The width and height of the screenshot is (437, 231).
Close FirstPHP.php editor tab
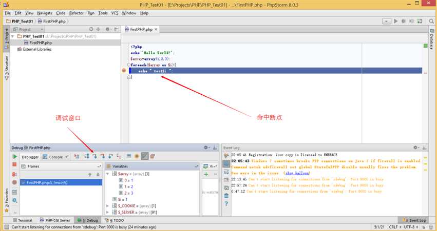click(x=156, y=29)
